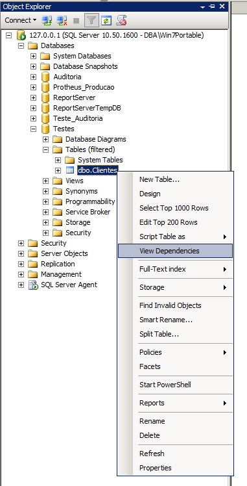
Task: Choose New Table... from context menu
Action: pyautogui.click(x=175, y=179)
